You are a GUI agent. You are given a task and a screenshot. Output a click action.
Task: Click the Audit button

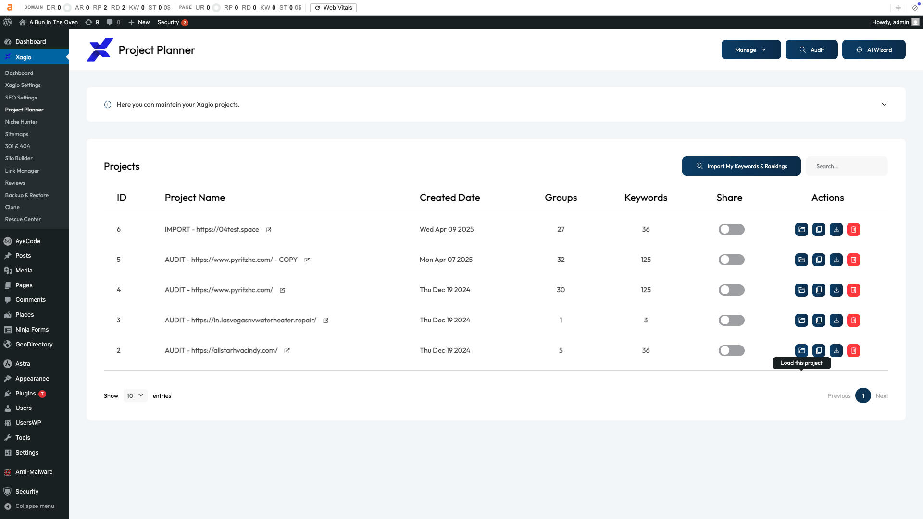click(811, 49)
